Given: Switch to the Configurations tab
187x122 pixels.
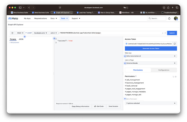Looking at the screenshot, I should 164,70.
